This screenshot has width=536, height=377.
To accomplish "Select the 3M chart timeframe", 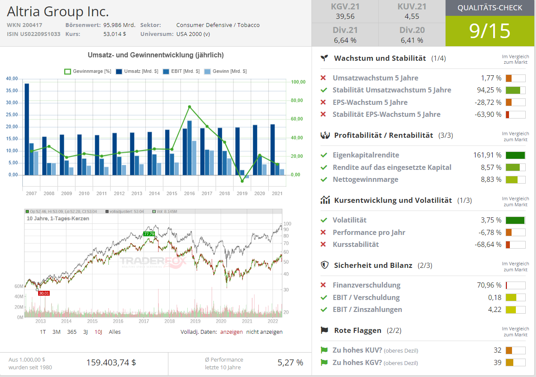I will 57,332.
